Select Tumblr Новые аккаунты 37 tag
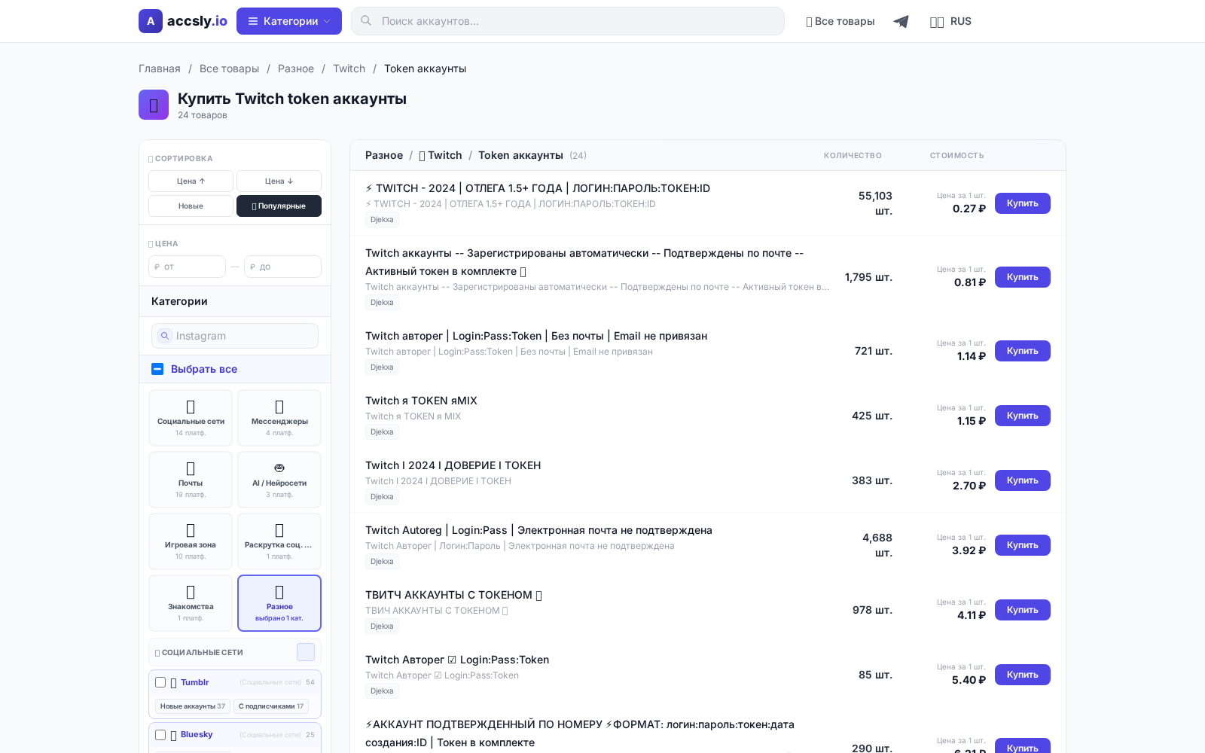 pos(193,706)
